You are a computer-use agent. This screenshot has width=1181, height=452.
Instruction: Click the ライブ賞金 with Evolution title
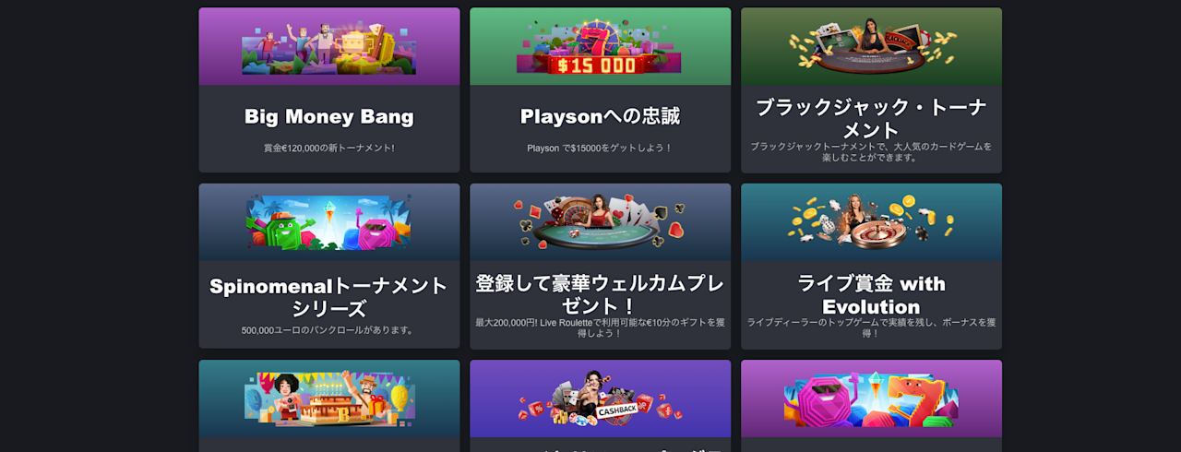coord(871,295)
